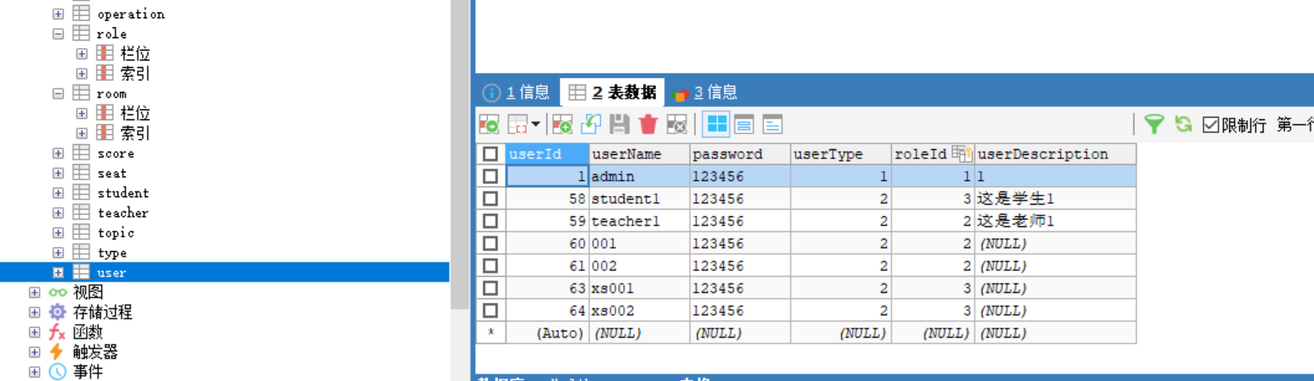Click the userId column header
This screenshot has width=1314, height=381.
click(547, 153)
